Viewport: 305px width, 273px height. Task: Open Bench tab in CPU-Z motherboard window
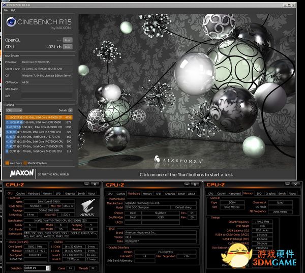(x=181, y=194)
